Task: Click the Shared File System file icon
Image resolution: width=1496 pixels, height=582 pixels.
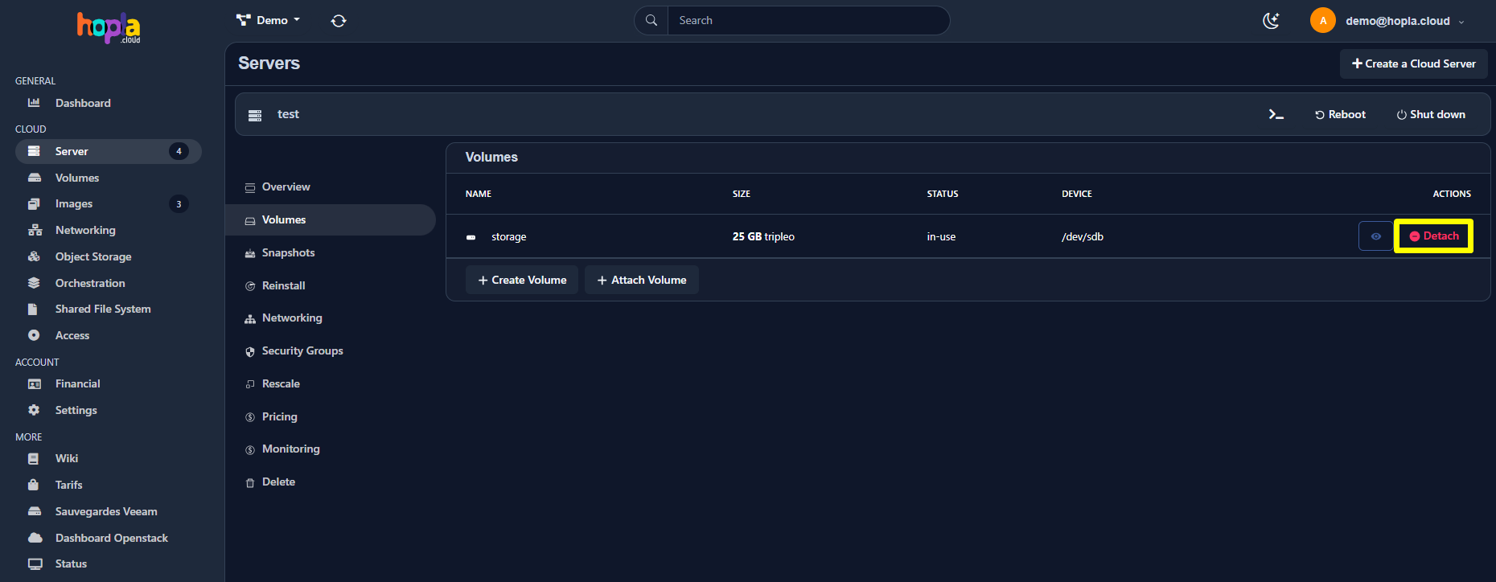Action: pyautogui.click(x=33, y=309)
